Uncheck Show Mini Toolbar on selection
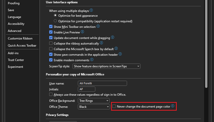The width and height of the screenshot is (214, 122). [51, 27]
